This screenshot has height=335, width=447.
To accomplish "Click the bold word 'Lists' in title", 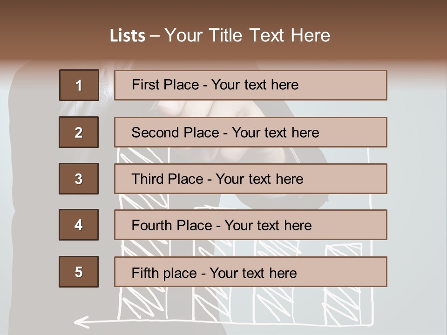I will (127, 36).
